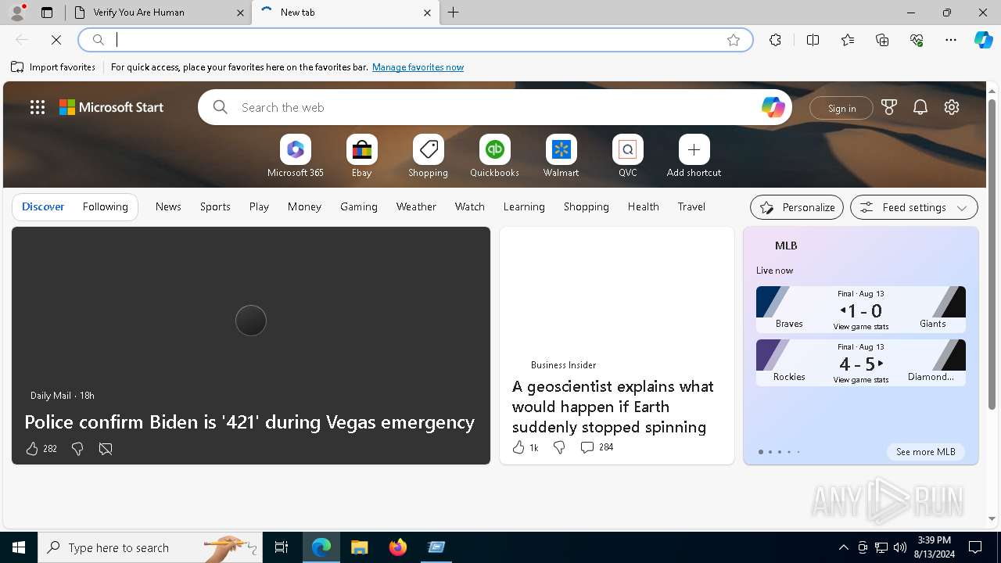Open the notifications bell
This screenshot has width=1001, height=563.
[920, 107]
